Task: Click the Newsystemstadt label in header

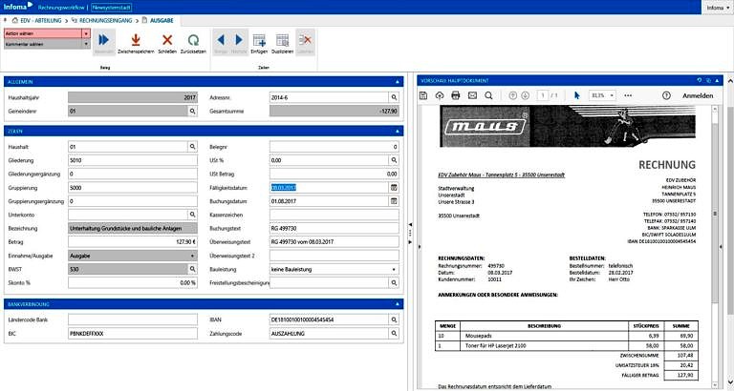Action: (112, 8)
